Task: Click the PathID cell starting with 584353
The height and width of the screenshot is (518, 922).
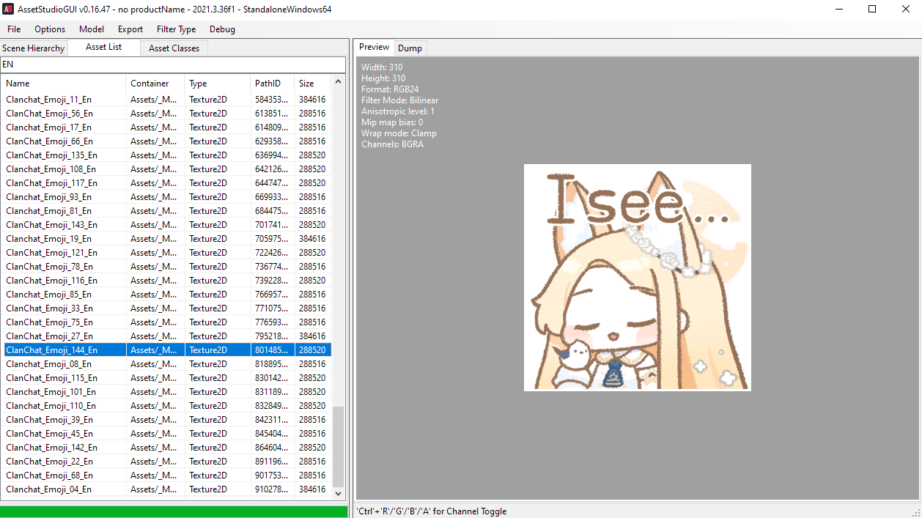Action: point(273,100)
